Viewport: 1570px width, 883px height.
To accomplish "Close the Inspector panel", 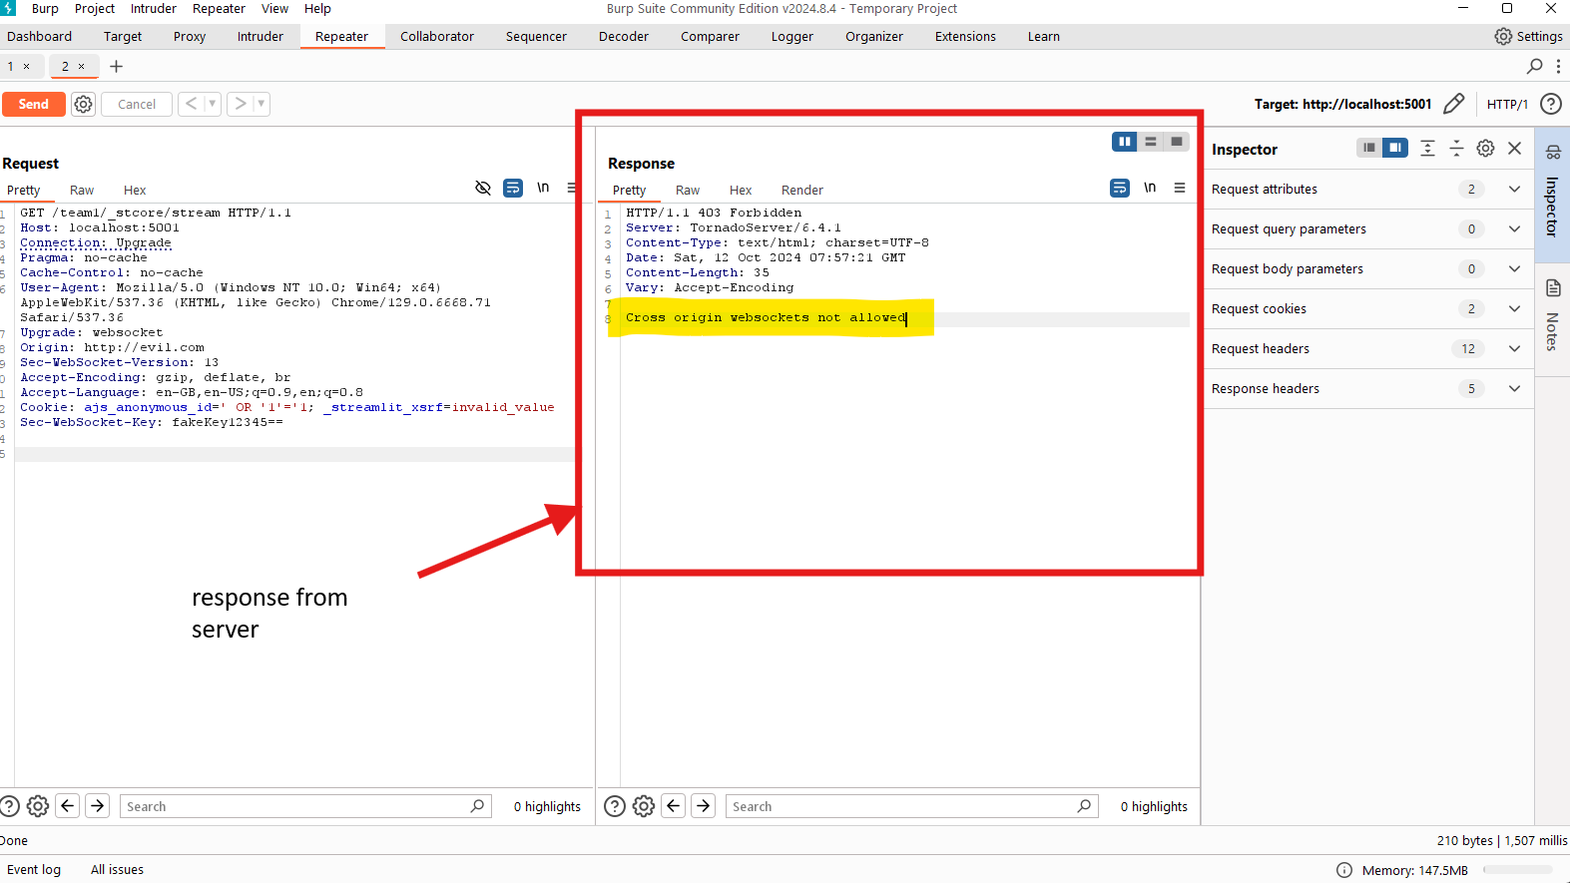I will point(1514,148).
